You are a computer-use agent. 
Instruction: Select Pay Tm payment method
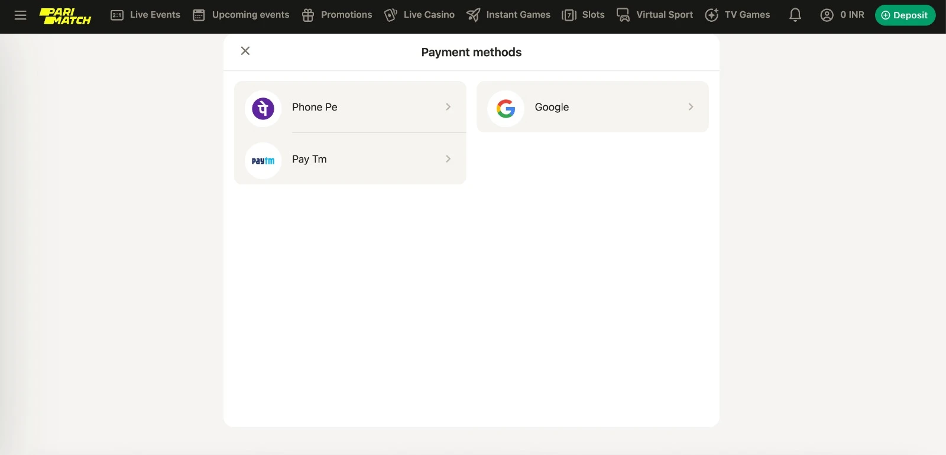(350, 159)
